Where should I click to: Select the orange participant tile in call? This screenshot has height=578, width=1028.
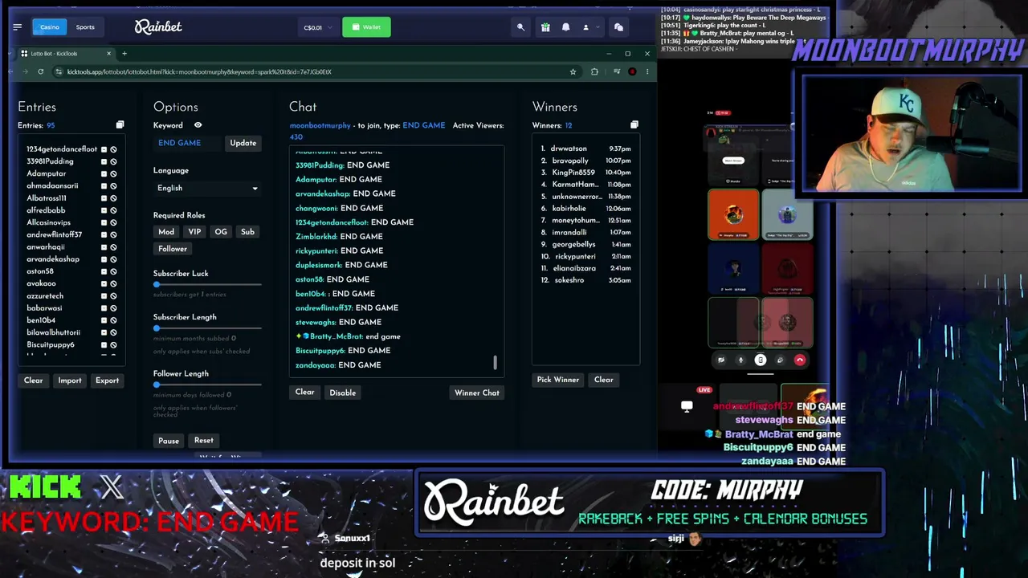(x=733, y=214)
